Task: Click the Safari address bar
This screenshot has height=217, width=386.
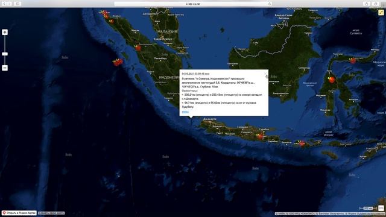Action: click(193, 4)
